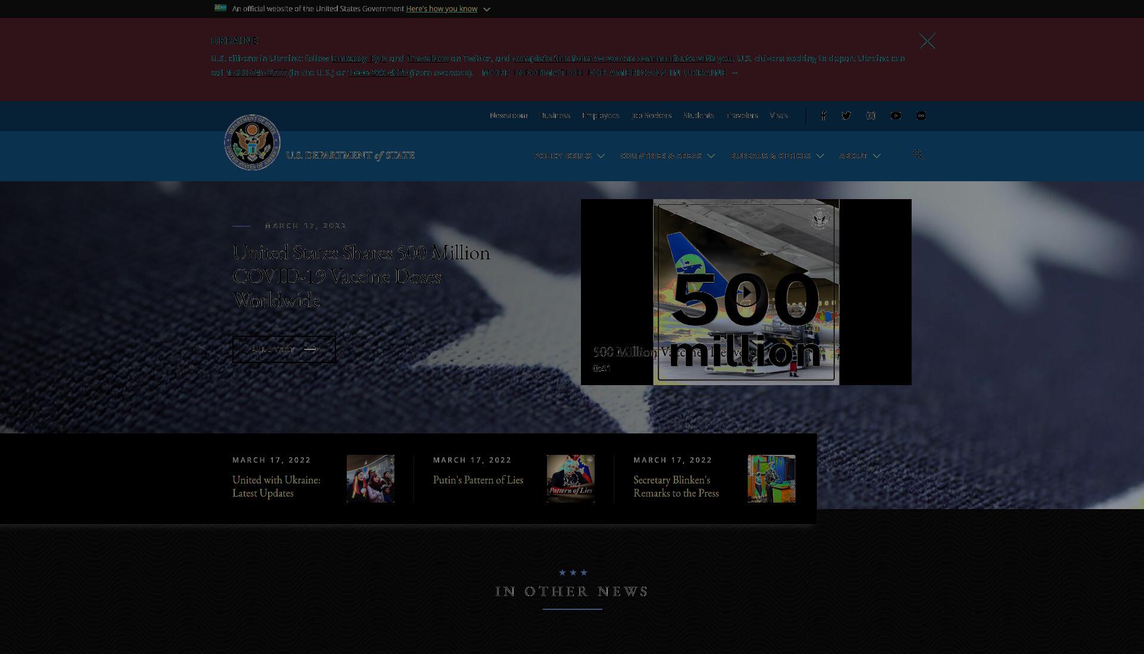
Task: Open the YouTube icon in header
Action: tap(896, 116)
